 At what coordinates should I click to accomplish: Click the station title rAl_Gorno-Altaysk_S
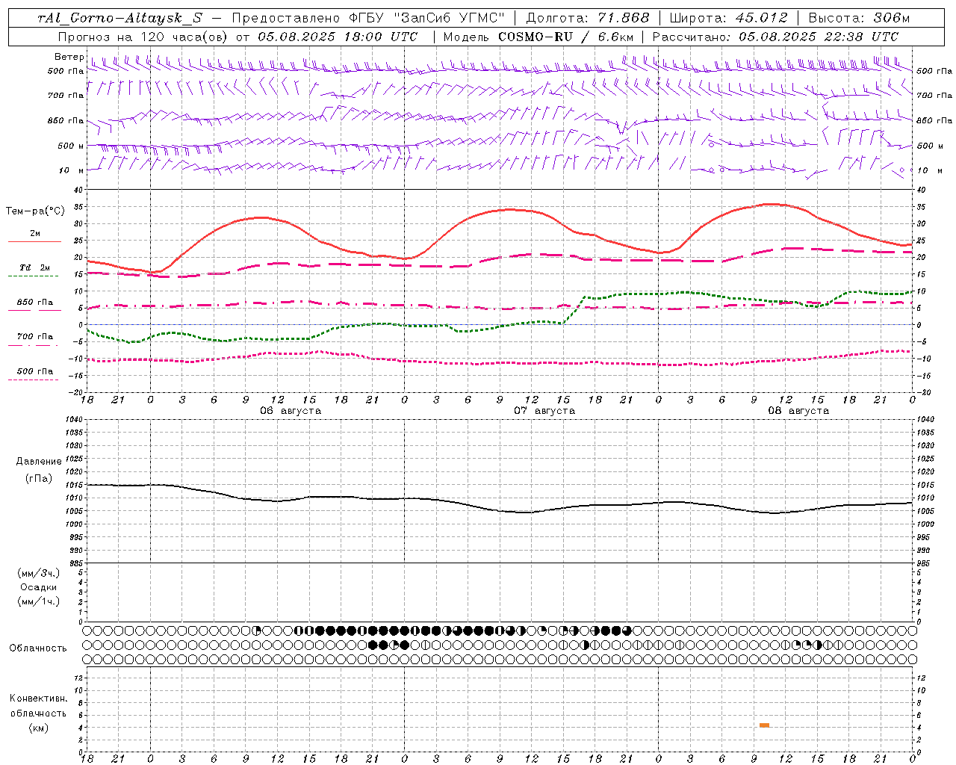120,18
